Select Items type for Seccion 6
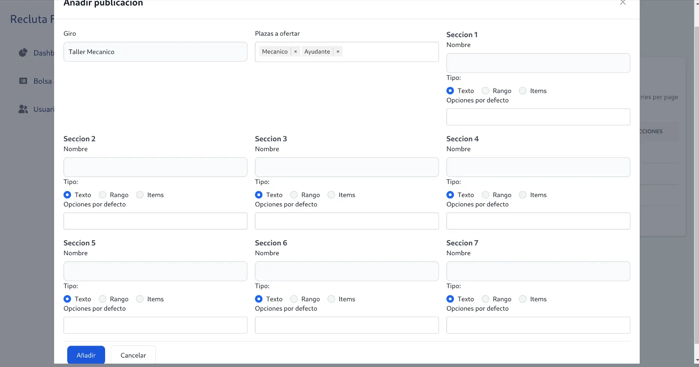699x367 pixels. pyautogui.click(x=331, y=299)
